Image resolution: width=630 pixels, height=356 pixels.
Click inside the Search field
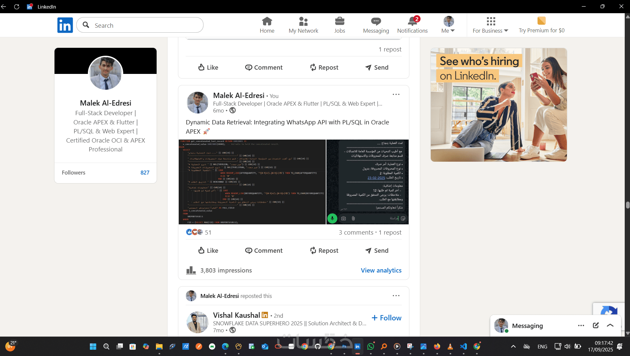140,25
